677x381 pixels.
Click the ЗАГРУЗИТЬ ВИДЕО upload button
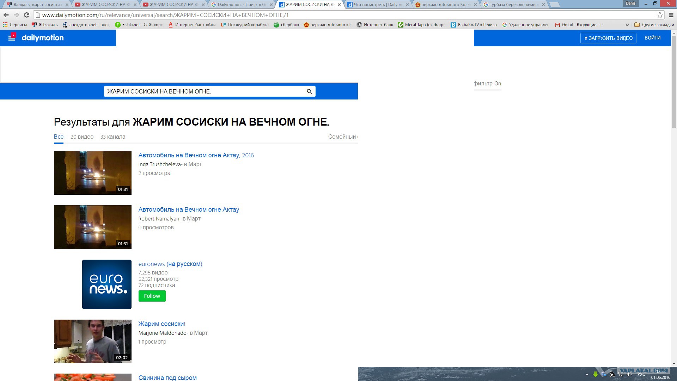point(608,38)
